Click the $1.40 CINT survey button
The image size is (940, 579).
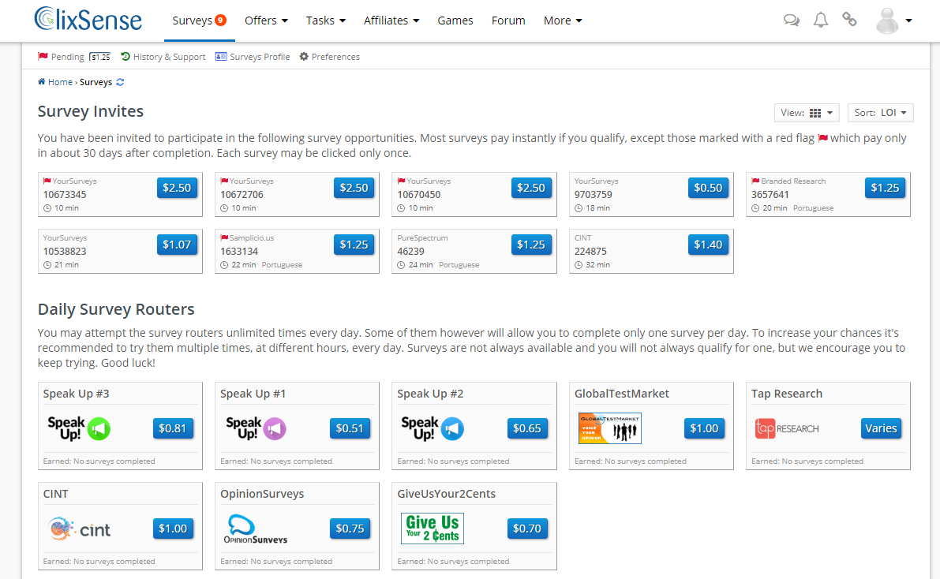[x=707, y=245]
